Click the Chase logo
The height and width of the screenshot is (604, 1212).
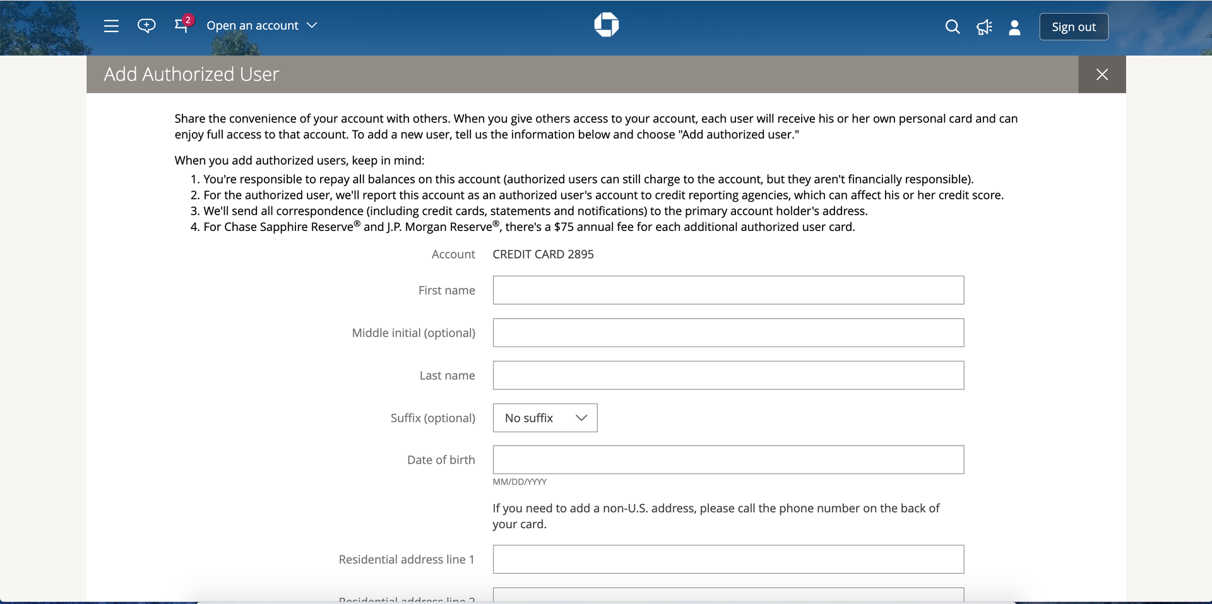pyautogui.click(x=605, y=25)
